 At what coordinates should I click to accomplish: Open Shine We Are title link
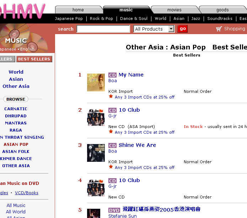pyautogui.click(x=138, y=145)
